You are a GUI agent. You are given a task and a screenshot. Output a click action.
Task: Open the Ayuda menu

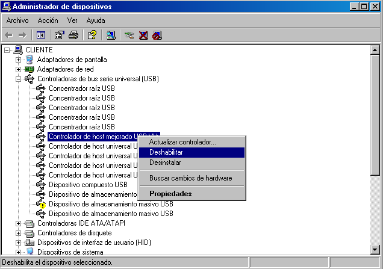pos(96,20)
